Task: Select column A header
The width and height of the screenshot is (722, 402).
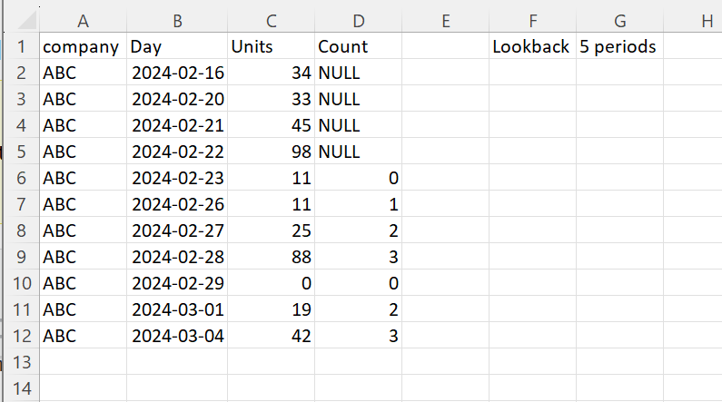Action: (x=83, y=21)
